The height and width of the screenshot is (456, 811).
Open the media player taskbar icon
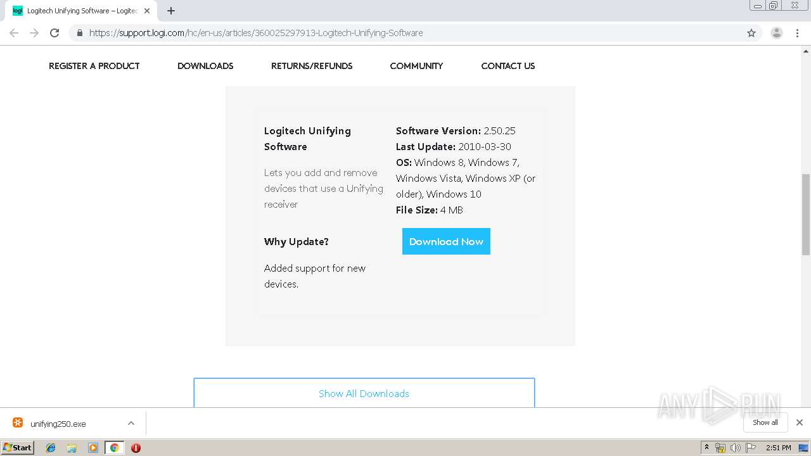tap(93, 448)
